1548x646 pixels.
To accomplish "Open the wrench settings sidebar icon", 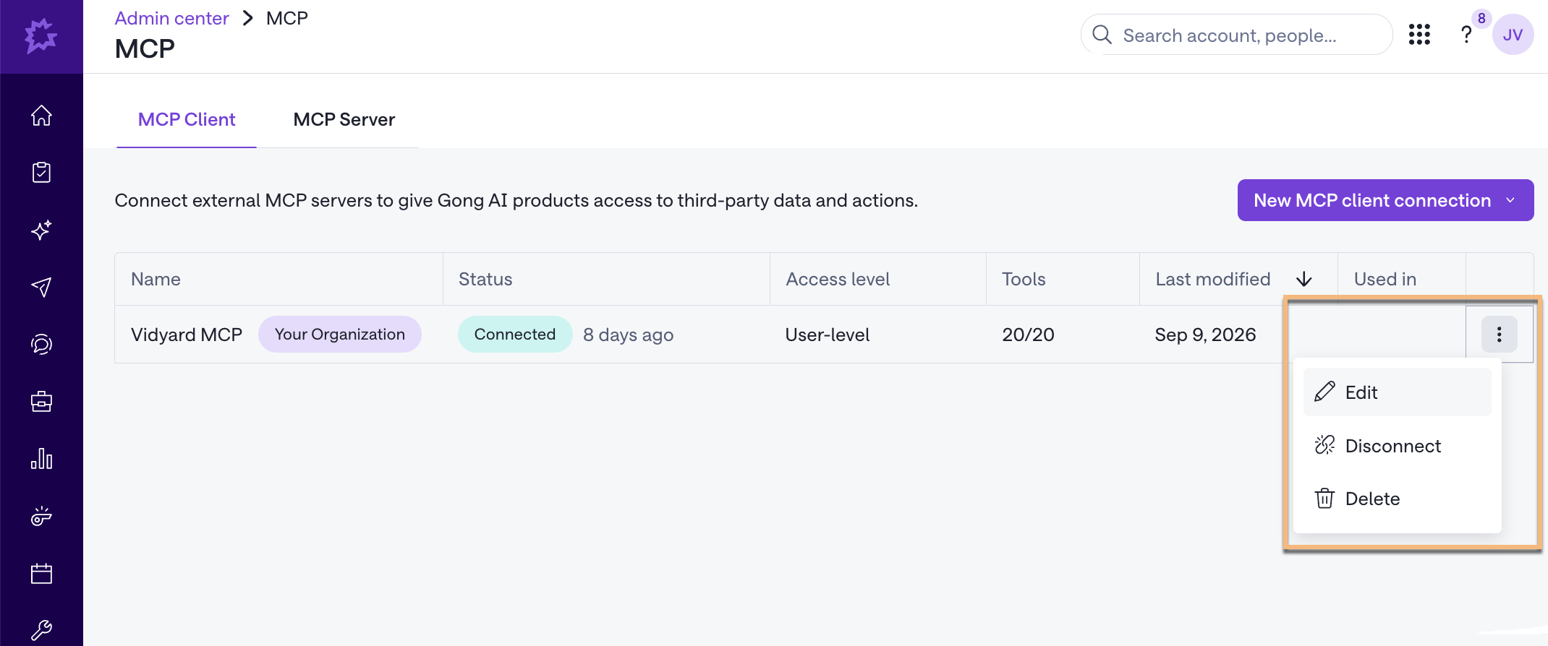I will (x=41, y=630).
